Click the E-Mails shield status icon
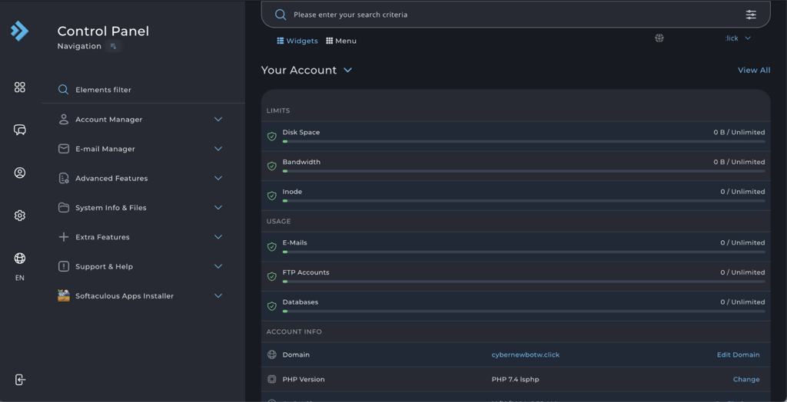The image size is (787, 402). click(x=272, y=246)
